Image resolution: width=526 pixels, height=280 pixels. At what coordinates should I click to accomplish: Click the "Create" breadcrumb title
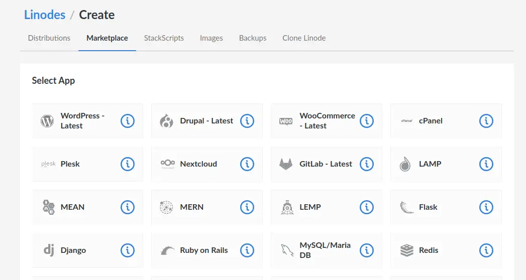(x=96, y=15)
